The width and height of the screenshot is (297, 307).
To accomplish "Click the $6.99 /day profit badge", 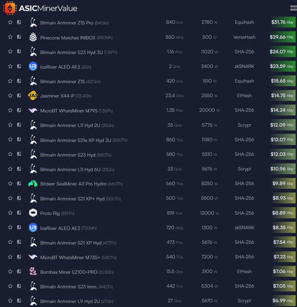I will [283, 301].
